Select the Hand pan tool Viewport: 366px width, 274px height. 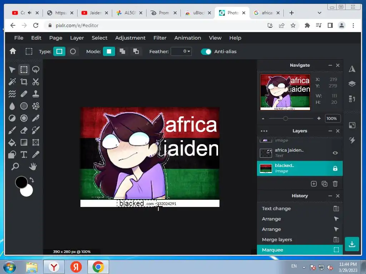33,167
